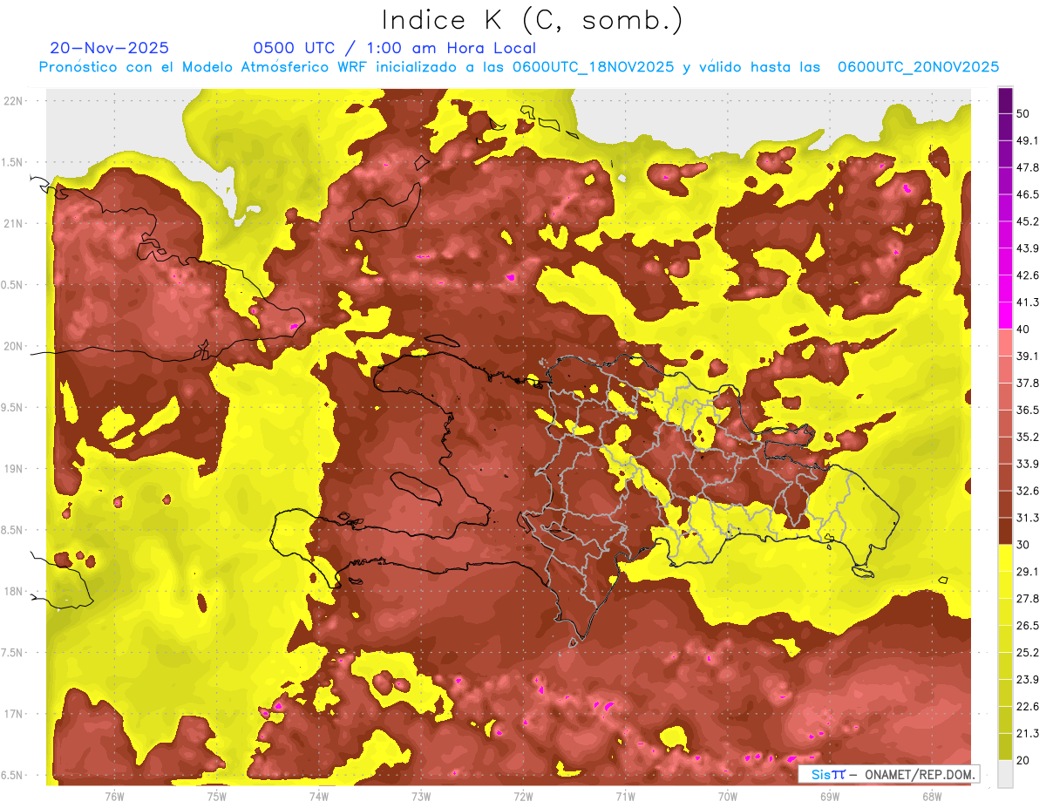Click the '72W' longitude label
This screenshot has height=808, width=1046.
pyautogui.click(x=523, y=796)
